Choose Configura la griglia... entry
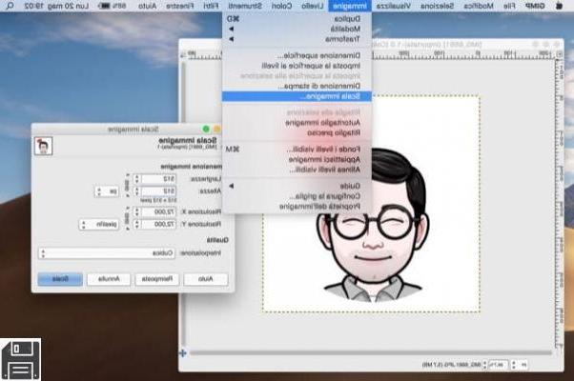This screenshot has height=381, width=574. (297, 196)
